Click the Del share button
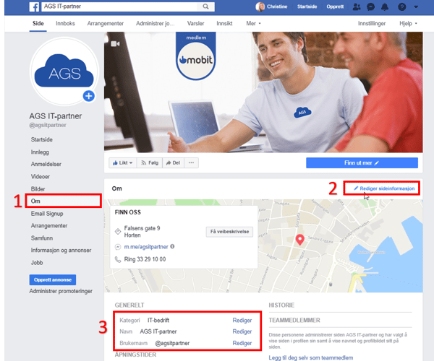 (x=174, y=162)
